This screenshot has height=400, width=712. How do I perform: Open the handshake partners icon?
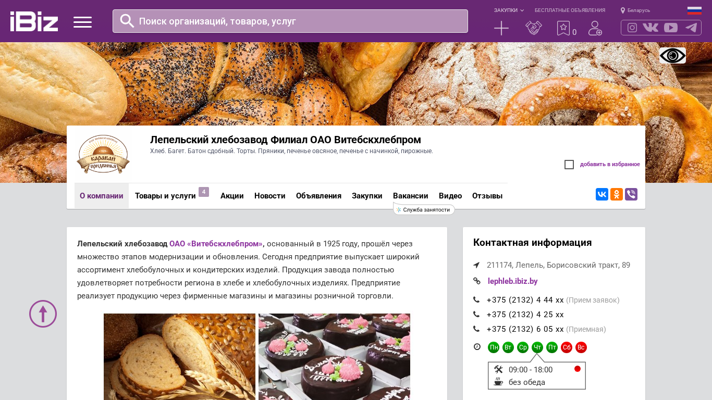click(534, 28)
